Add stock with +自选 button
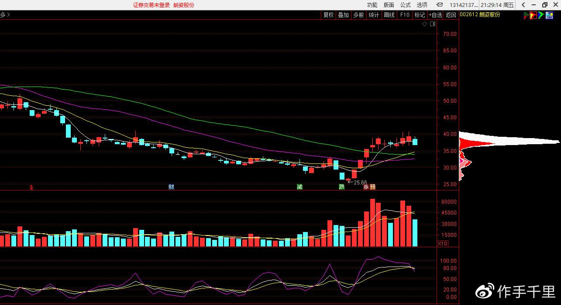 [435, 15]
